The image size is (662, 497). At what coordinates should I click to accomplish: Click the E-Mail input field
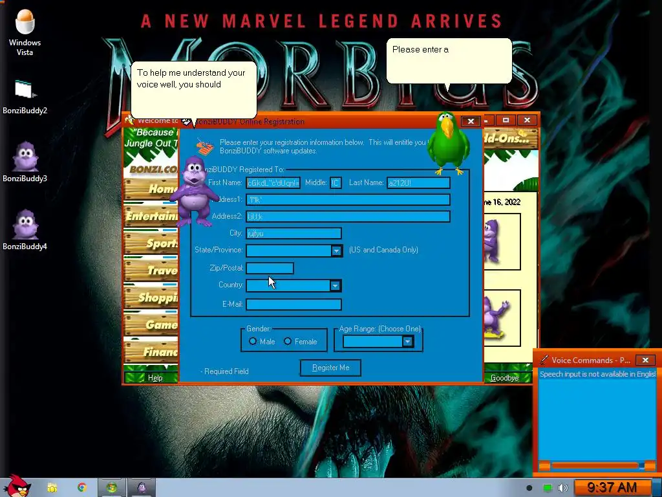coord(294,304)
